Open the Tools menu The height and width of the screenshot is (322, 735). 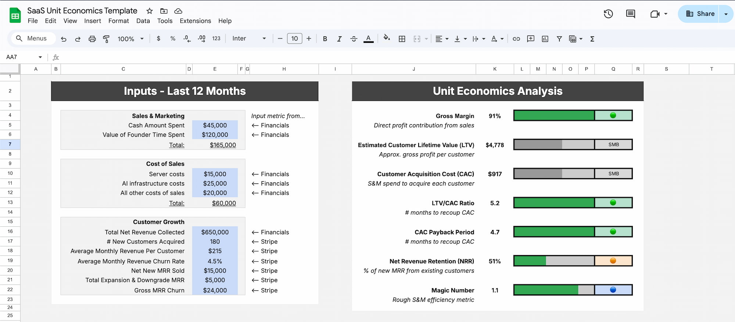165,21
